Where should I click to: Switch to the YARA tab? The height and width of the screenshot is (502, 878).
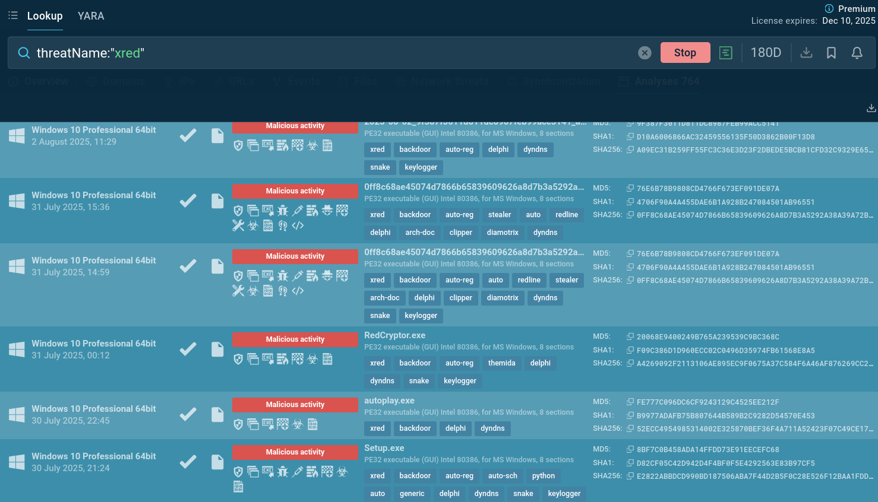pyautogui.click(x=91, y=16)
